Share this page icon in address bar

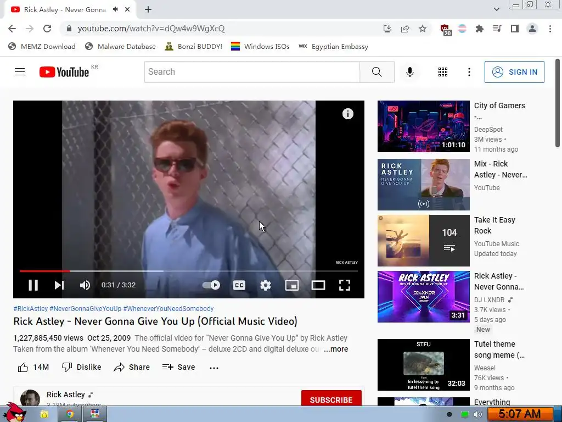click(x=405, y=29)
